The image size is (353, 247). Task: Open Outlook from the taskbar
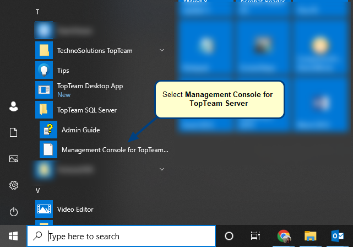(x=337, y=236)
